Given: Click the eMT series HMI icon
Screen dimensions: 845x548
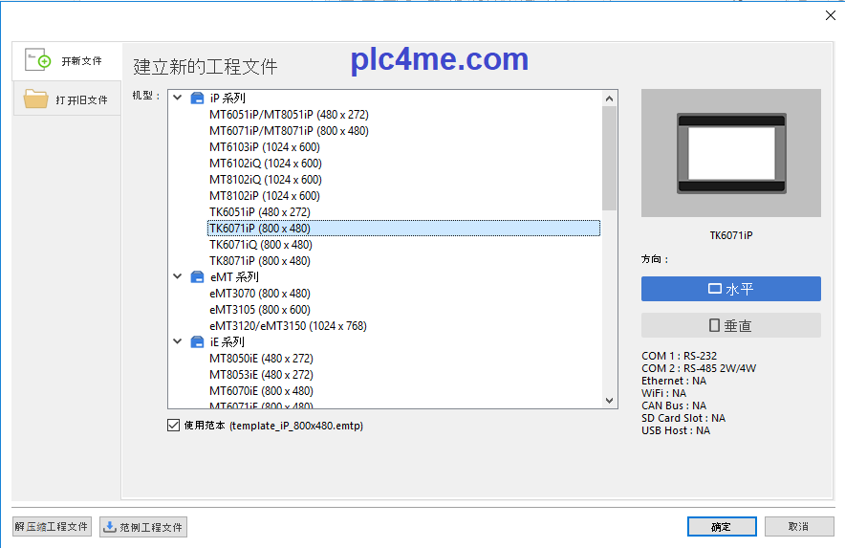Looking at the screenshot, I should 198,277.
